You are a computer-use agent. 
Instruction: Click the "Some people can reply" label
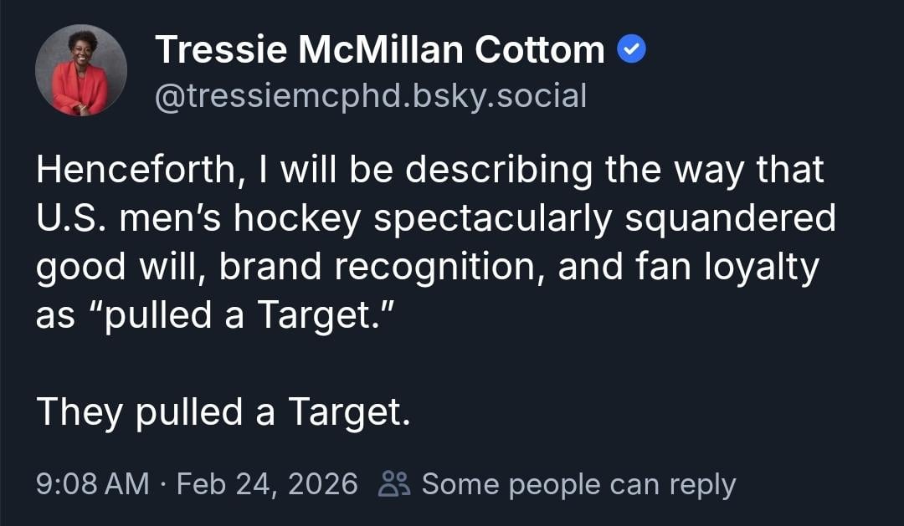578,483
